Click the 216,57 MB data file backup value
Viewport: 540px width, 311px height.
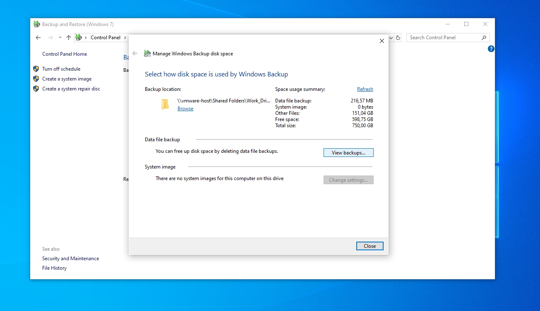coord(362,101)
